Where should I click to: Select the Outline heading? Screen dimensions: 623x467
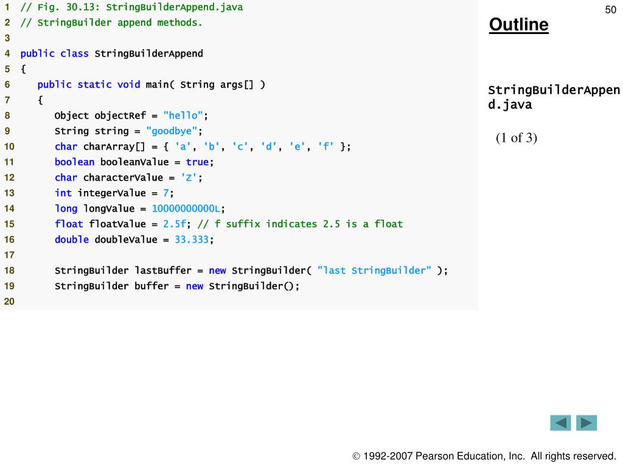coord(518,24)
